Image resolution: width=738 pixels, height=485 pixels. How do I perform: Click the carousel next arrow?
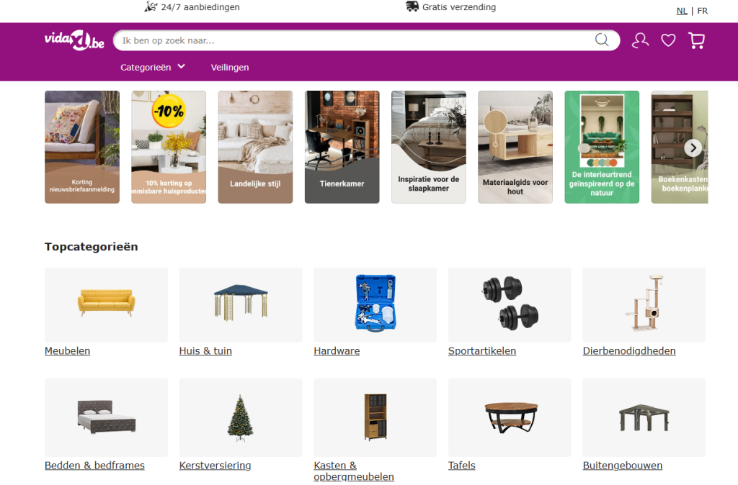(693, 148)
